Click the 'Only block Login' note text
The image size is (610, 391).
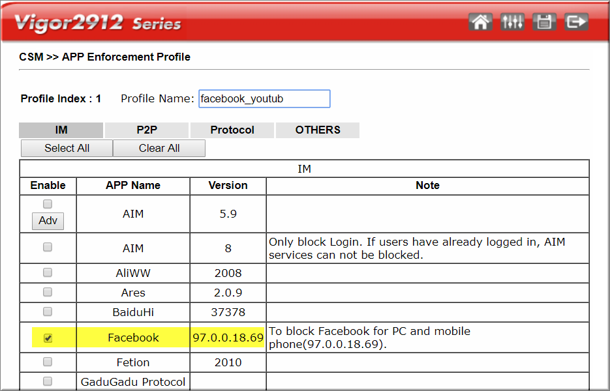tap(417, 248)
